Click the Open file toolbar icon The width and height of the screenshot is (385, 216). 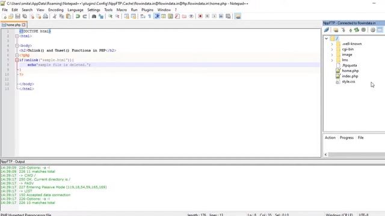click(11, 16)
